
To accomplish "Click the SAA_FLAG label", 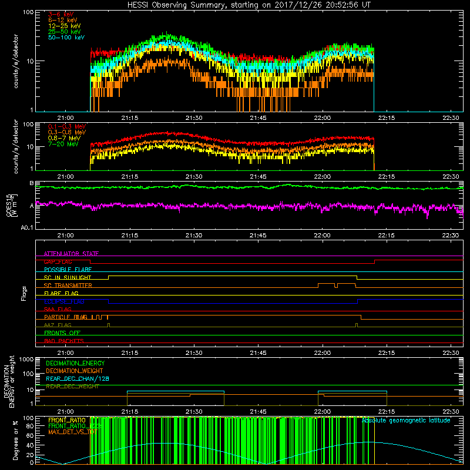I will point(58,309).
